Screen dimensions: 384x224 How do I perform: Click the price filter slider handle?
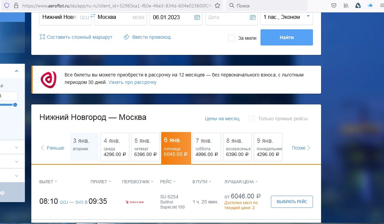tap(15, 105)
